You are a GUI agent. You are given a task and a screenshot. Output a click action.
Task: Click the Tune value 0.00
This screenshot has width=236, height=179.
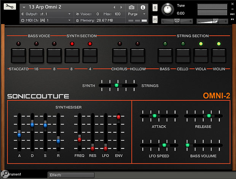(x=180, y=13)
